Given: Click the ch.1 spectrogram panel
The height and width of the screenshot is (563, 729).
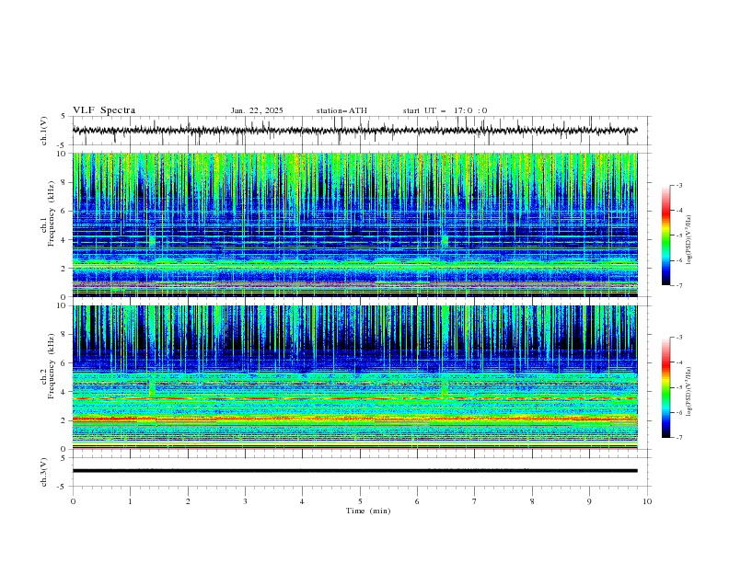Looking at the screenshot, I should pyautogui.click(x=354, y=224).
